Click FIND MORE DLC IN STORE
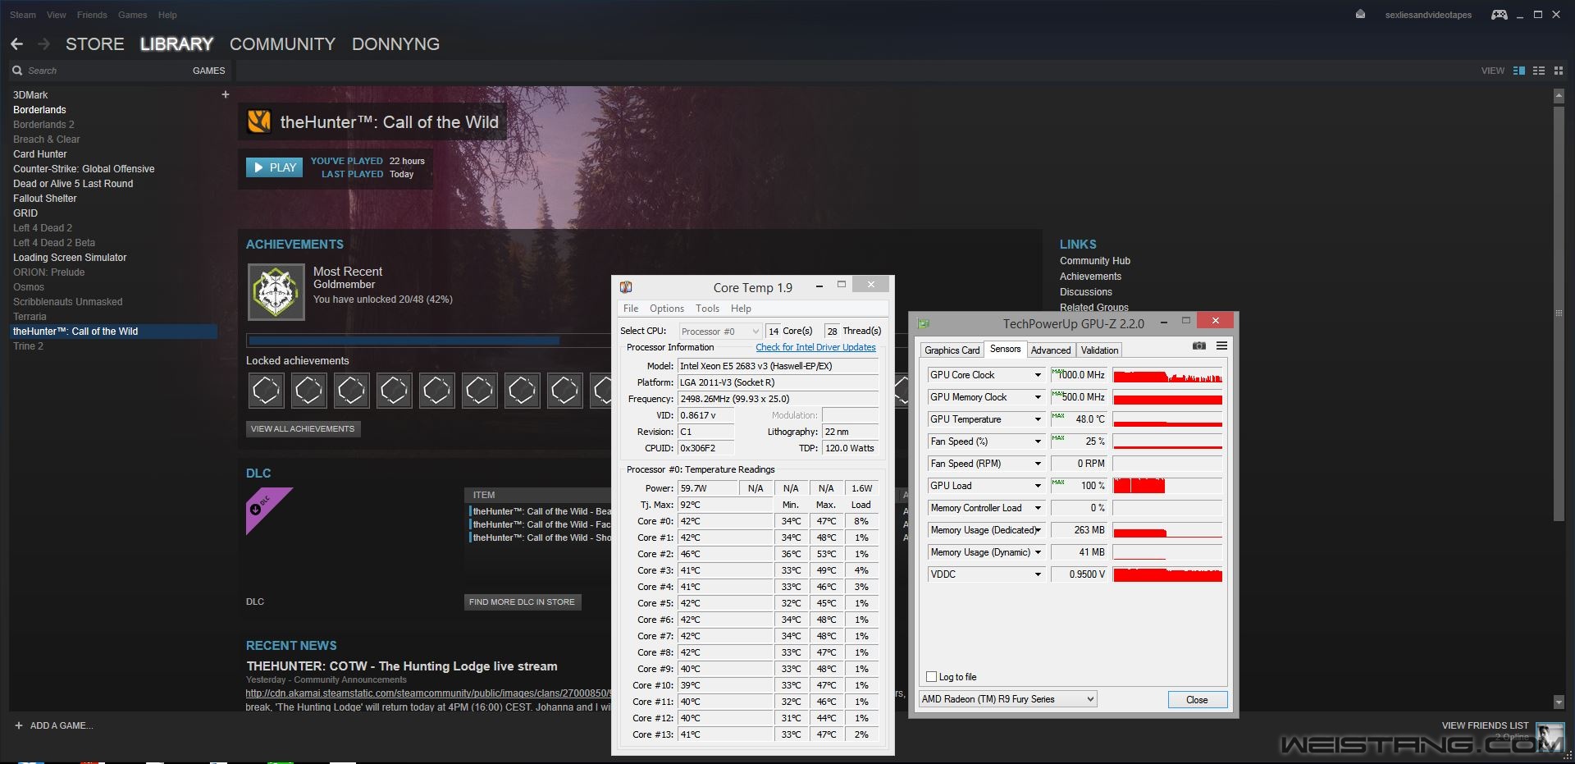Image resolution: width=1575 pixels, height=764 pixels. point(522,602)
